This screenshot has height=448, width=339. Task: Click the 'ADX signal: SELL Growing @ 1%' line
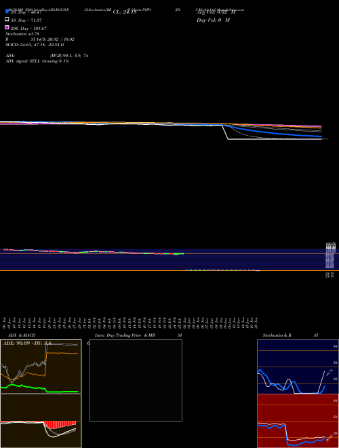point(37,61)
